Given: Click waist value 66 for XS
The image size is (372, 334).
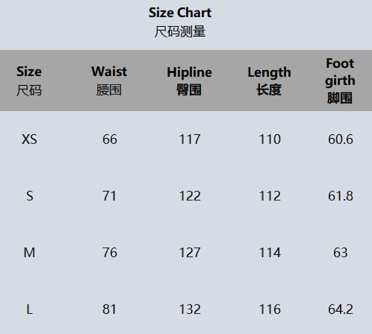Looking at the screenshot, I should [110, 139].
